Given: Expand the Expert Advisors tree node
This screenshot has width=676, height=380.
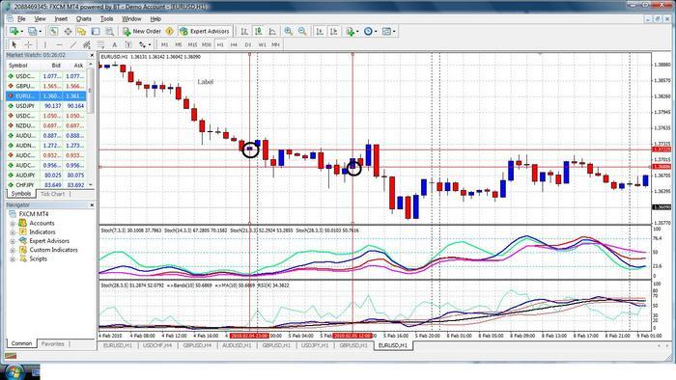Looking at the screenshot, I should click(x=13, y=241).
